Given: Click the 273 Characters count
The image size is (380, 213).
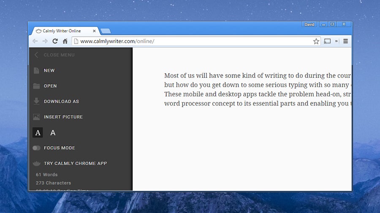Looking at the screenshot, I should pos(53,183).
